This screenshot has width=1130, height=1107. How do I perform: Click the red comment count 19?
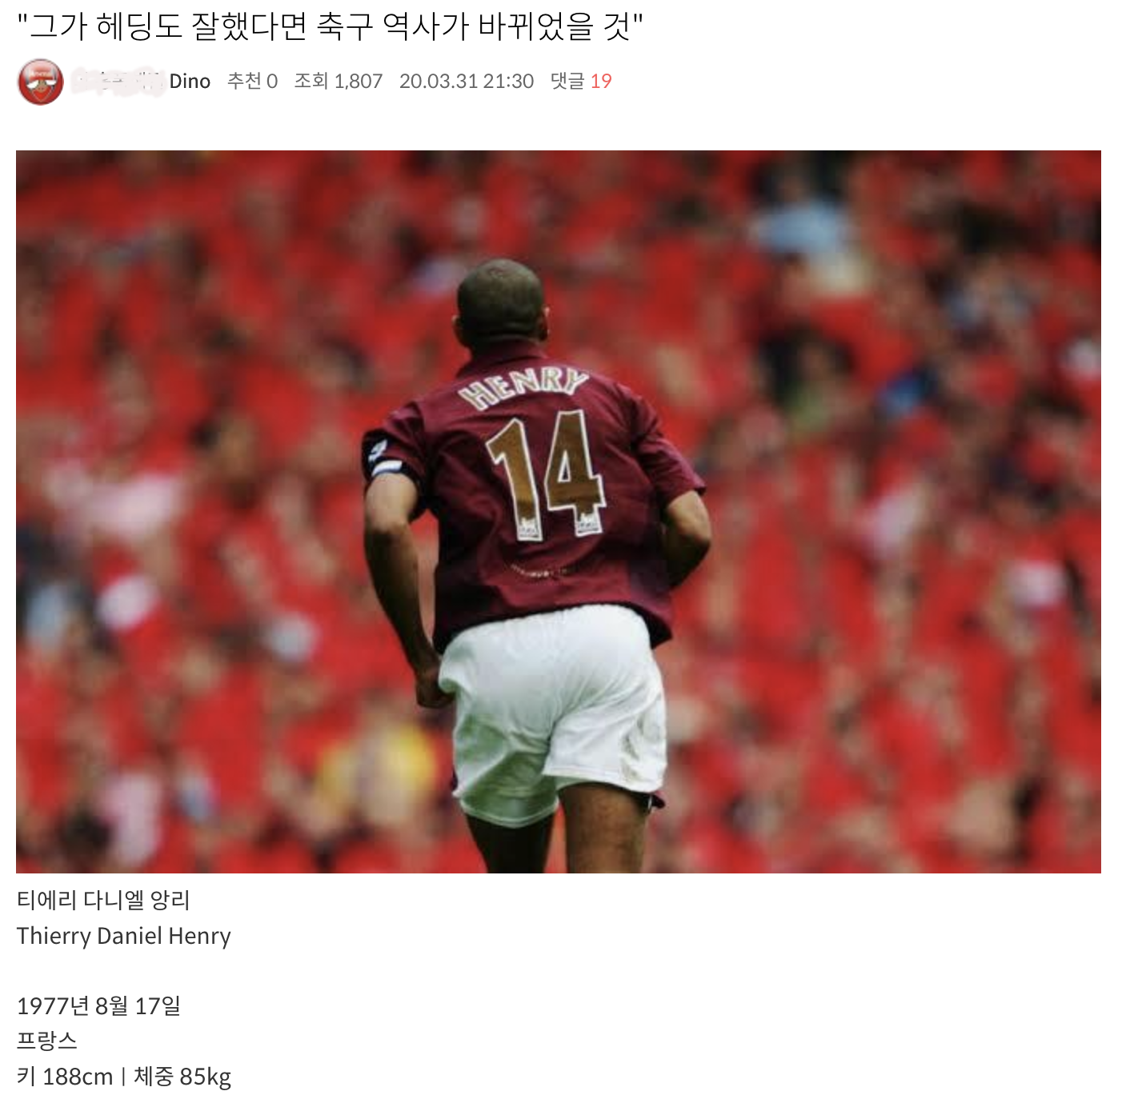coord(601,81)
